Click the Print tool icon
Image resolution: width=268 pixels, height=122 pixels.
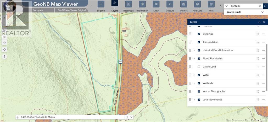pyautogui.click(x=211, y=4)
